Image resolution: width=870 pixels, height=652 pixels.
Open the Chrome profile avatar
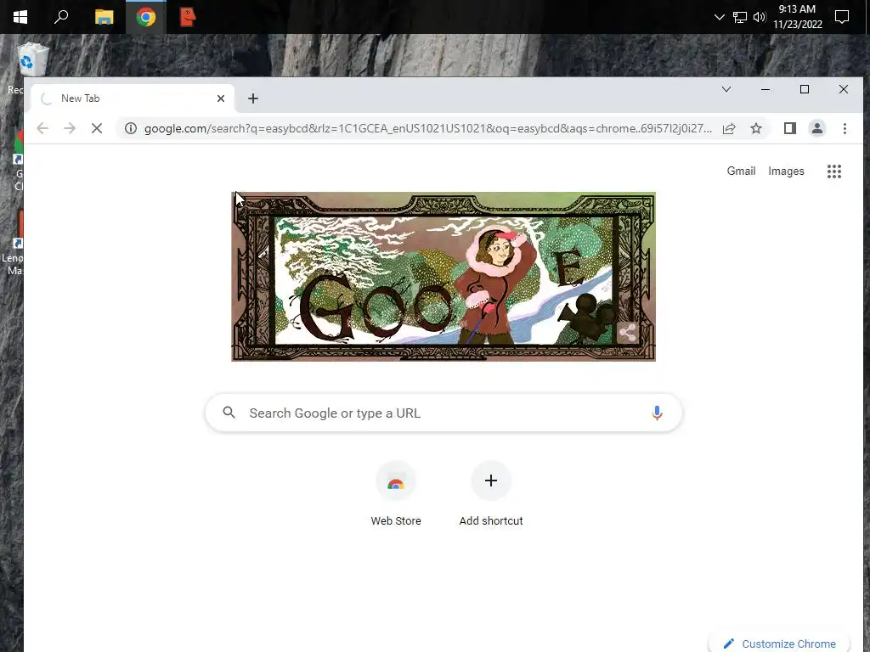point(816,129)
